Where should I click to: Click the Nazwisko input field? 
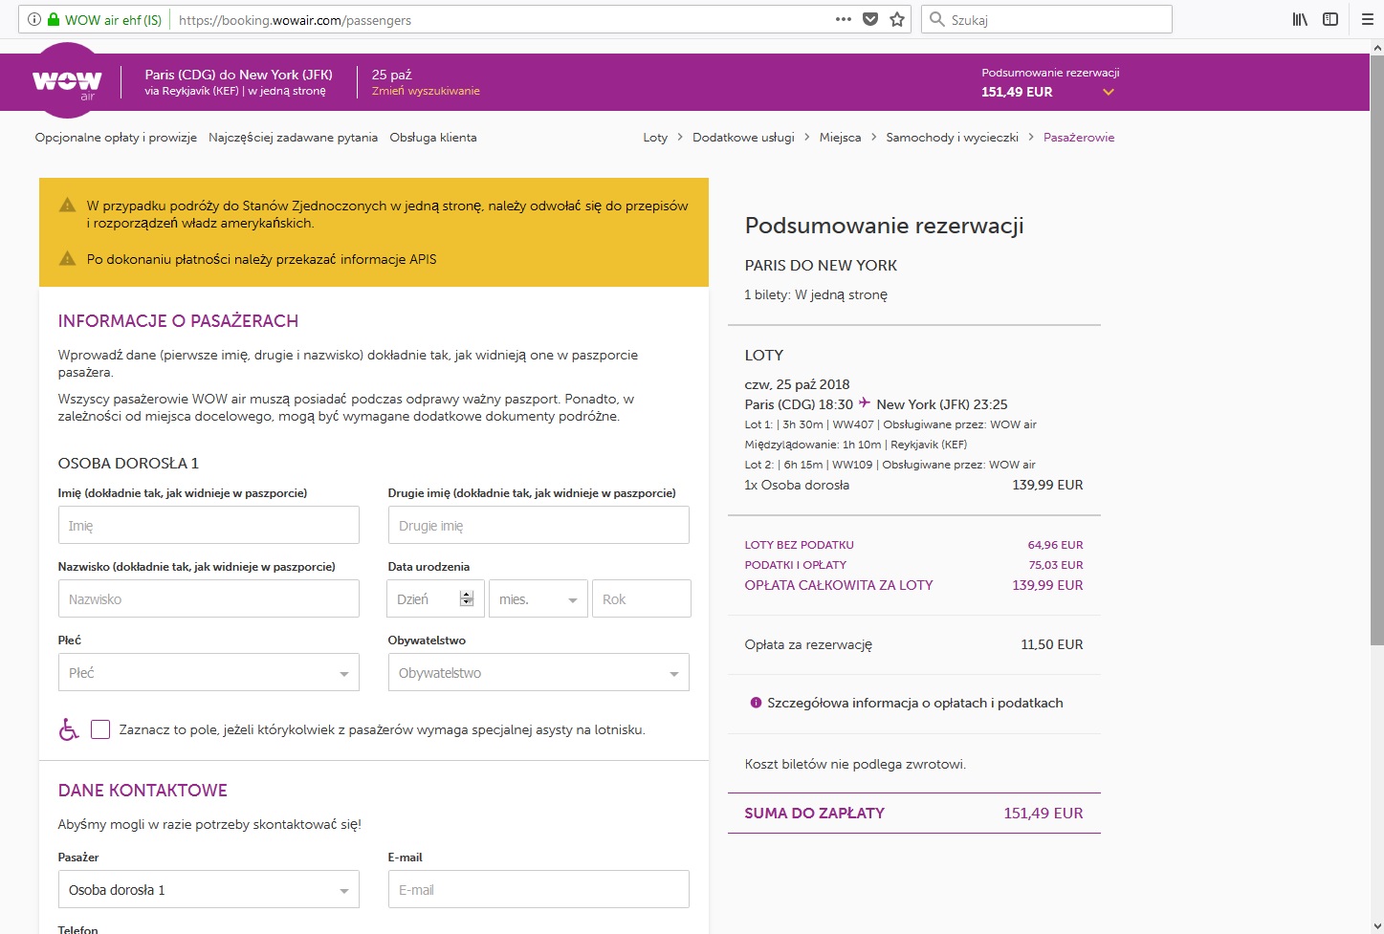tap(209, 598)
